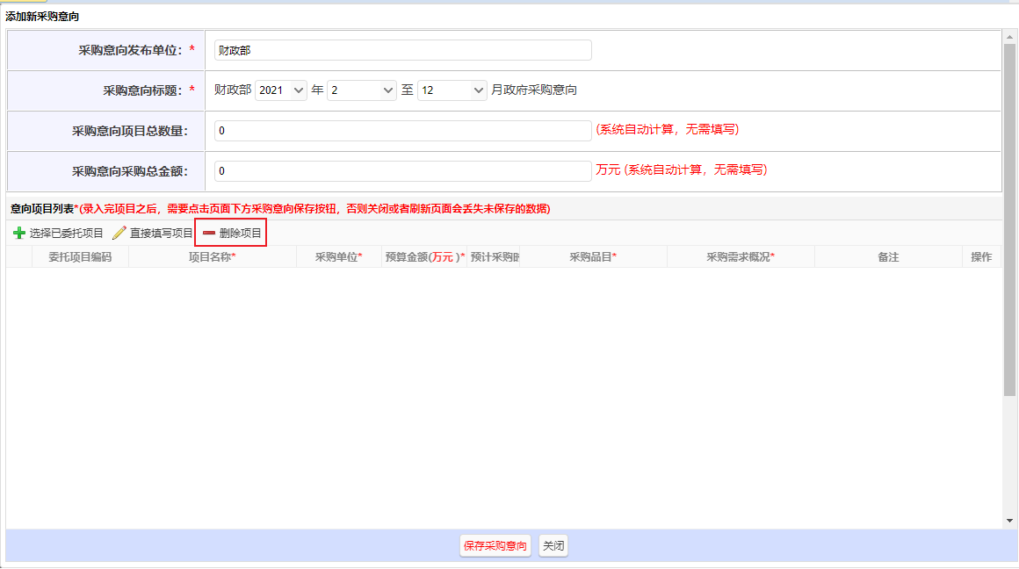Click the 采购意向项目总数量 text field

402,131
